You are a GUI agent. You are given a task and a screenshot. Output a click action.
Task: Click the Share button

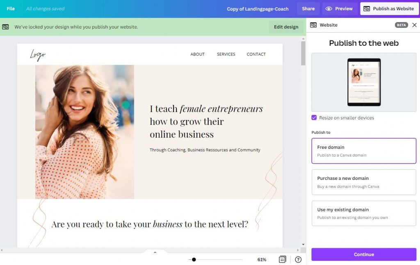(308, 8)
